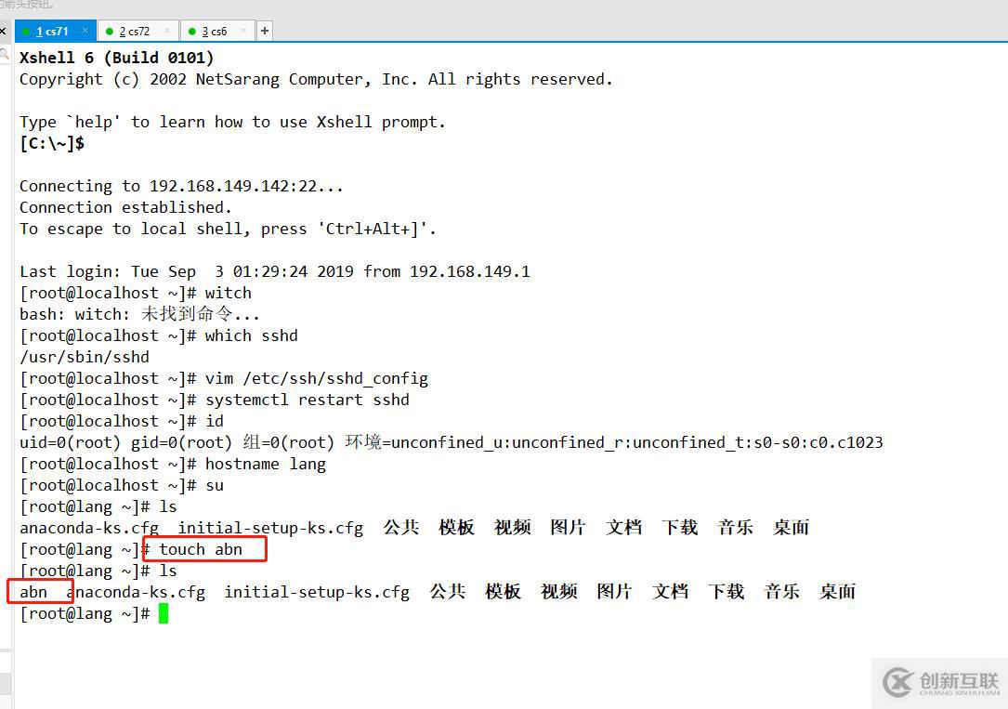Image resolution: width=1008 pixels, height=709 pixels.
Task: Click the 'hostname lang' command text
Action: (266, 464)
